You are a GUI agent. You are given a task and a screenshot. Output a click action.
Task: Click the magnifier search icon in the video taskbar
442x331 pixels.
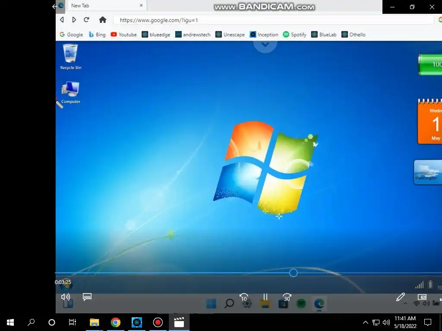coord(229,303)
